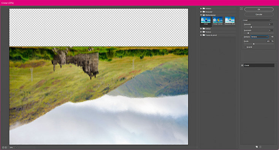Expand the Artístico filter folder

pyautogui.click(x=201, y=8)
